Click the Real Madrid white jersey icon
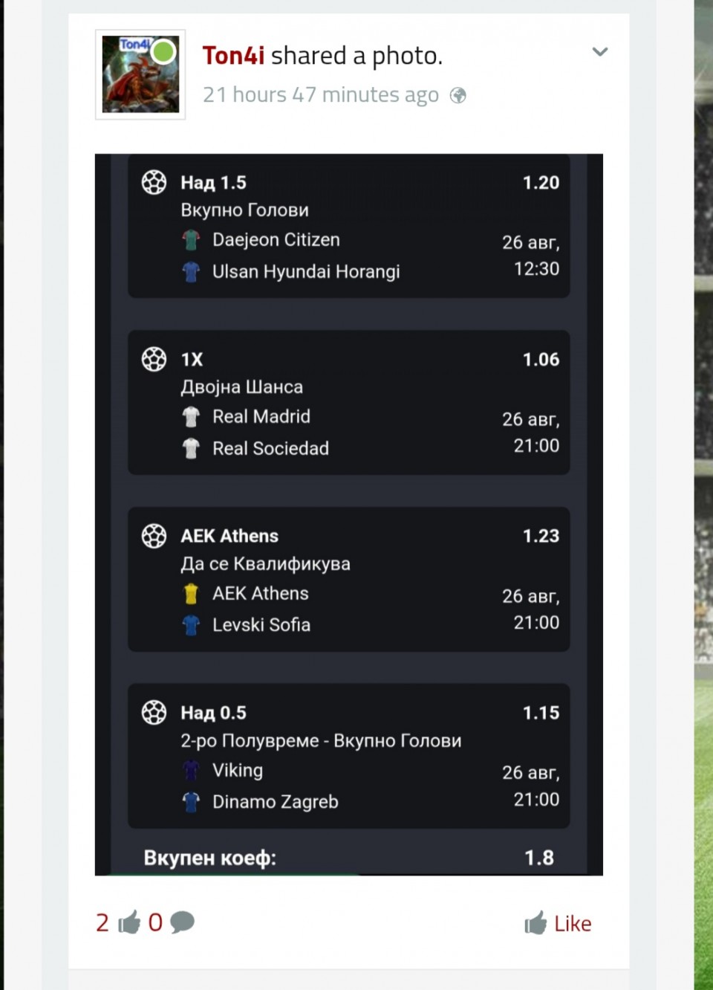This screenshot has width=713, height=990. point(192,417)
